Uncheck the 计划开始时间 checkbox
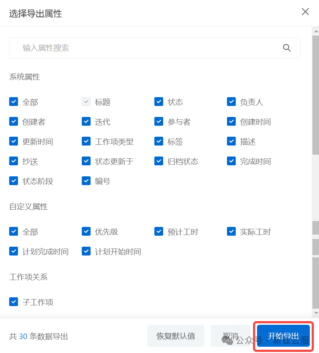Viewport: 319px width, 353px height. (86, 251)
